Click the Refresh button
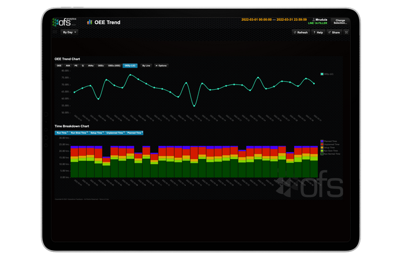This screenshot has width=403, height=261. coord(301,33)
